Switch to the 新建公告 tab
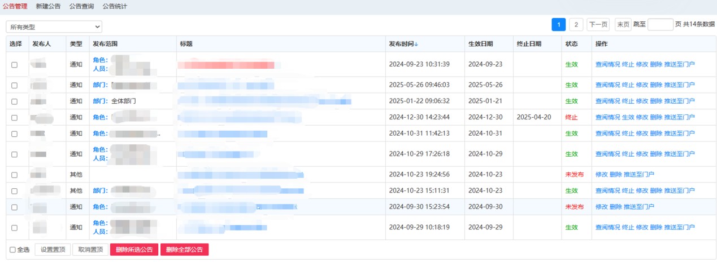The height and width of the screenshot is (262, 717). click(48, 6)
